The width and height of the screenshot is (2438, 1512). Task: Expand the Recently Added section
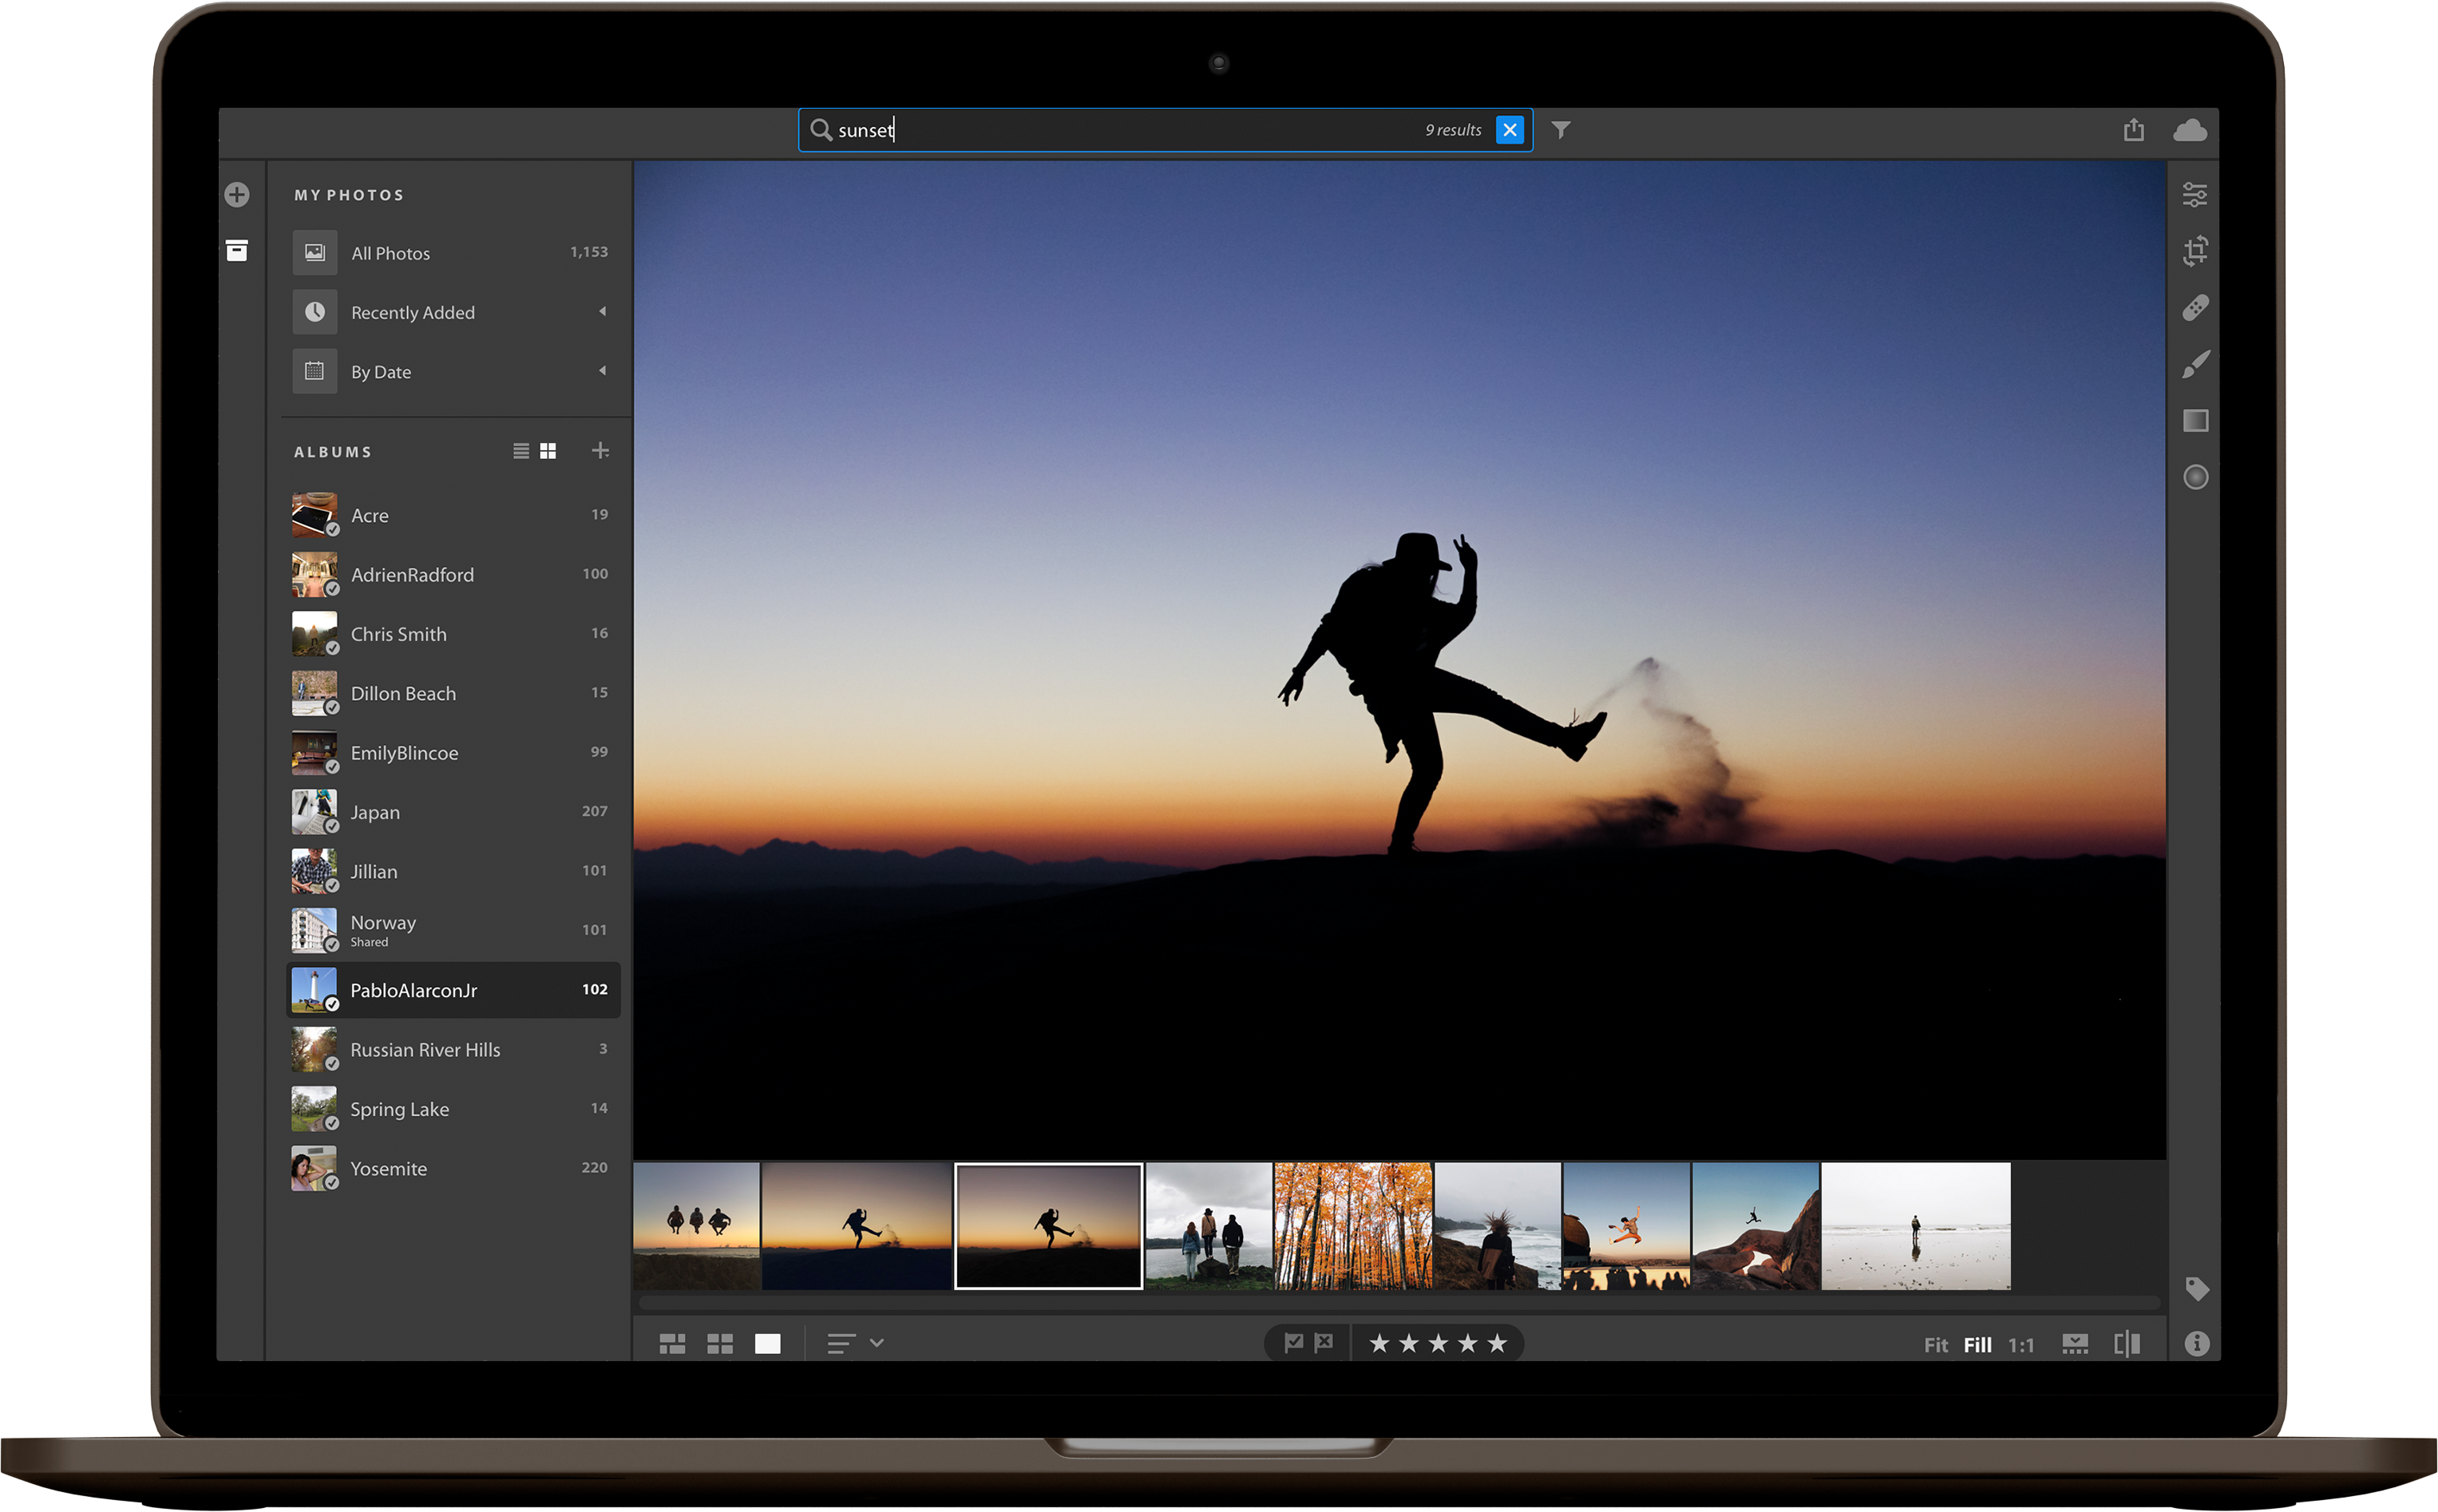coord(603,311)
